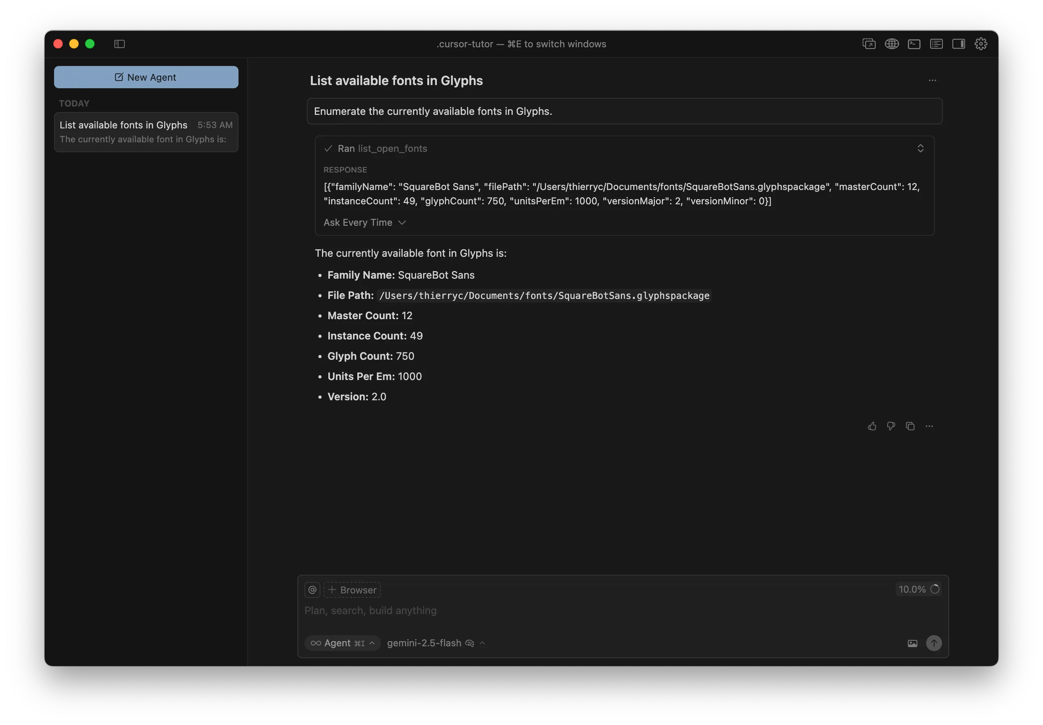Add the Browser context chip
1043x725 pixels.
352,589
